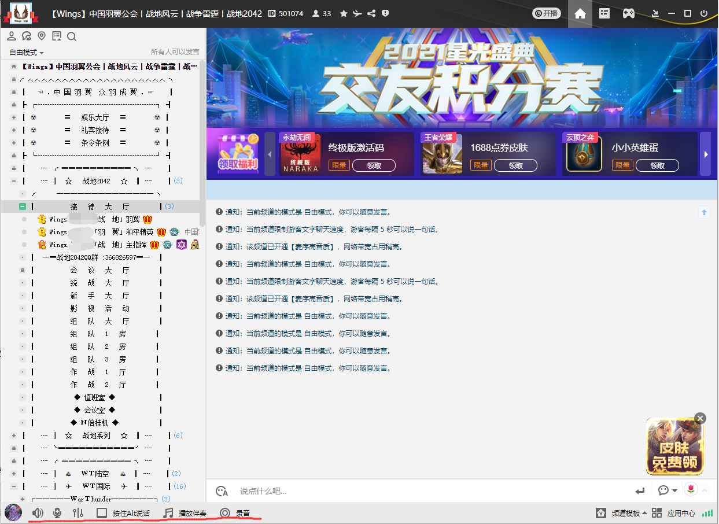Click the scroll-to-top arrow in chat area
Viewport: 719px width, 524px height.
click(x=704, y=212)
